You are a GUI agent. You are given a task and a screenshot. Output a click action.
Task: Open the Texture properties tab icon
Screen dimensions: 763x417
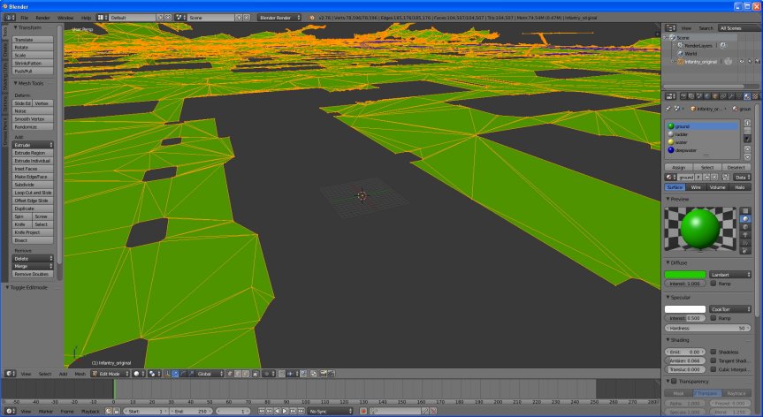[755, 96]
